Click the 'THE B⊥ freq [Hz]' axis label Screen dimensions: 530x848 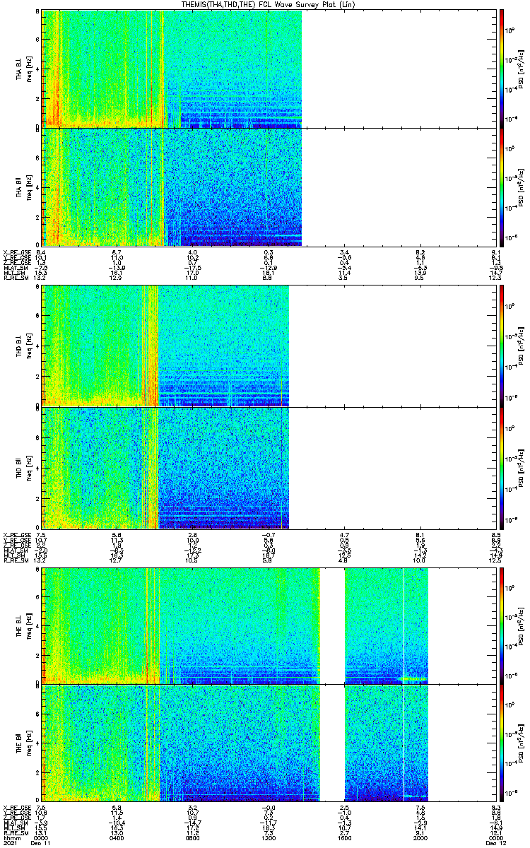(x=24, y=625)
